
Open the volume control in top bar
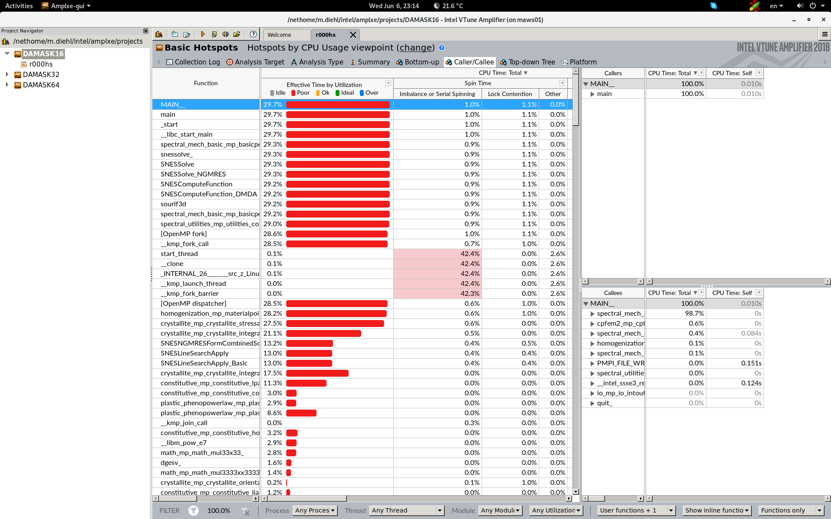coord(800,6)
